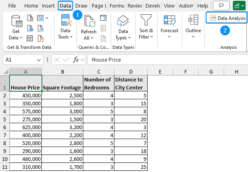Screen dimensions: 248x172
Task: Switch to the Page Layout tab
Action: (x=99, y=6)
